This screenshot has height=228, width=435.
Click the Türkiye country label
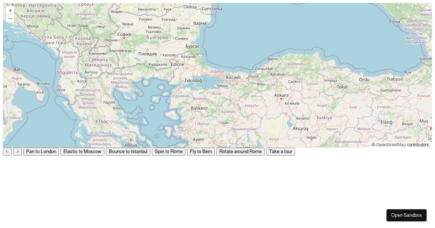pos(324,118)
